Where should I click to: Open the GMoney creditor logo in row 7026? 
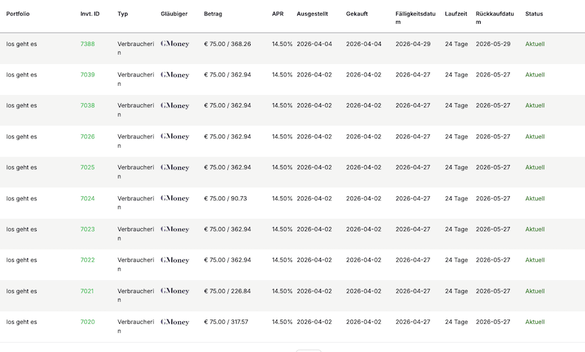[x=175, y=136]
